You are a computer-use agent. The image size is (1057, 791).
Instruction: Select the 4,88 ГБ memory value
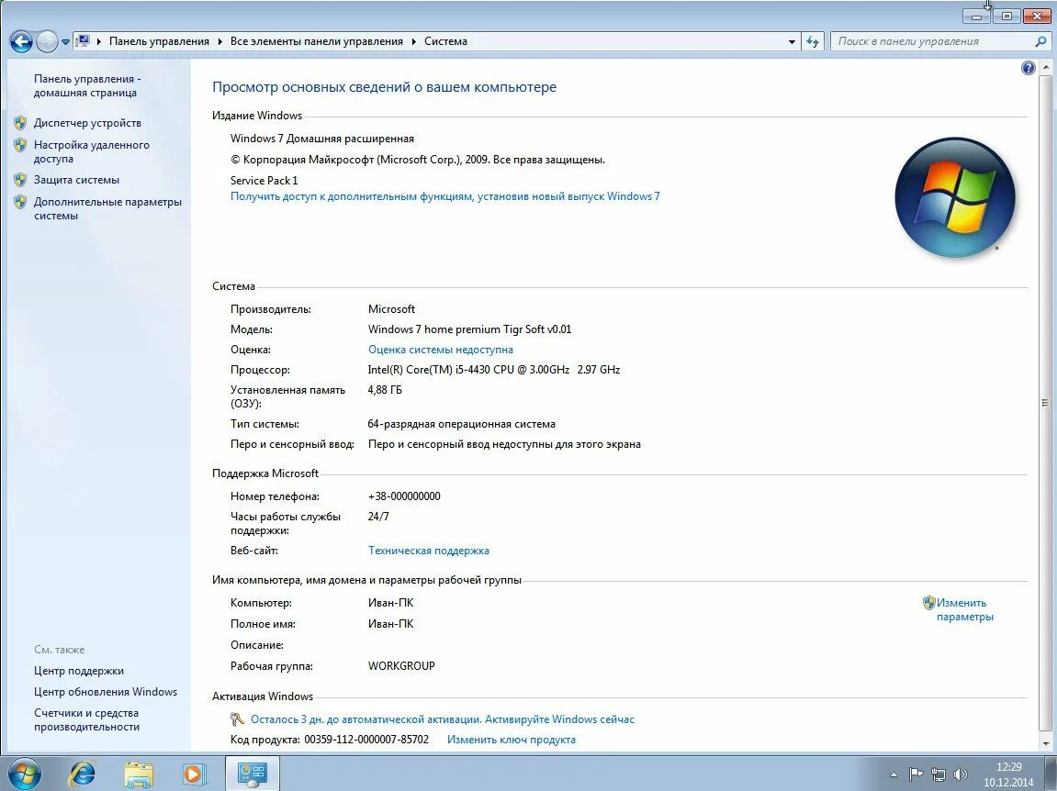pos(385,389)
